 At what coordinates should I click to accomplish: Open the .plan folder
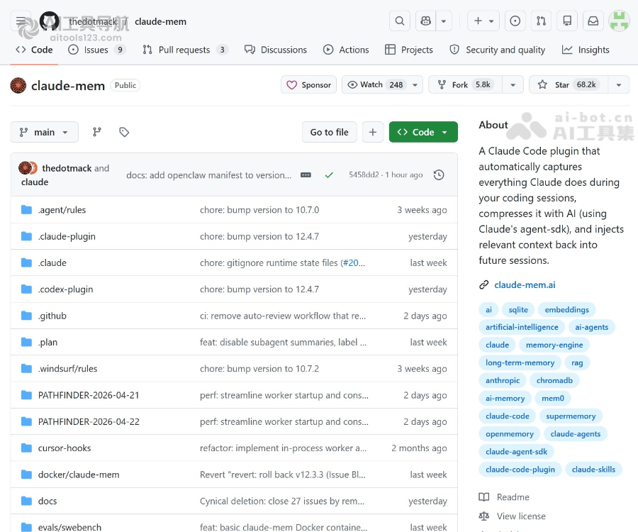47,342
